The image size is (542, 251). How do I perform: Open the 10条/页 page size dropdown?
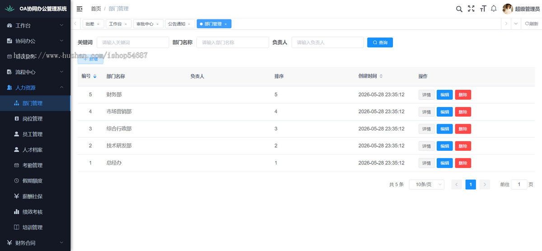pos(426,184)
